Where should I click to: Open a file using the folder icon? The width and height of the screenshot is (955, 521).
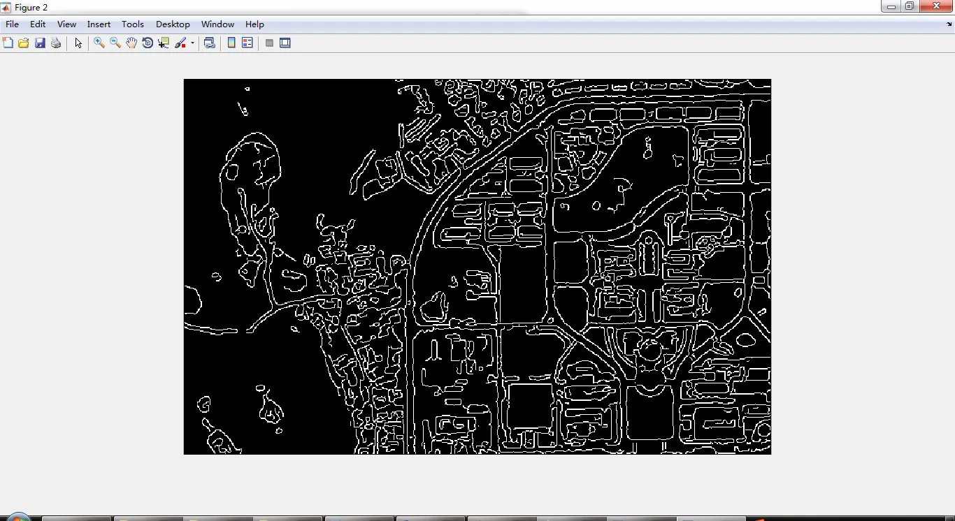[x=24, y=43]
